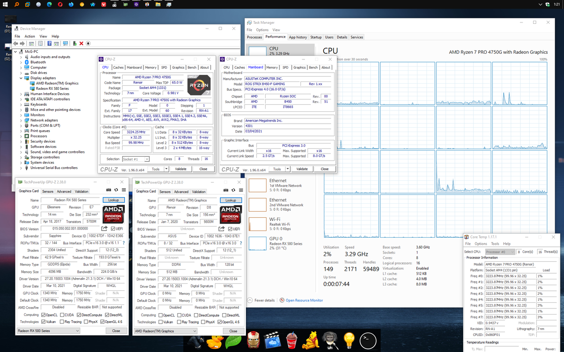This screenshot has width=564, height=352.
Task: Select GPU 0 Radeon RX 580 in Task Manager
Action: (281, 243)
